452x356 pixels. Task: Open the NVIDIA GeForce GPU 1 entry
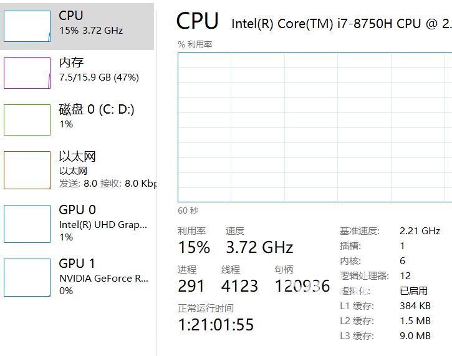point(104,278)
